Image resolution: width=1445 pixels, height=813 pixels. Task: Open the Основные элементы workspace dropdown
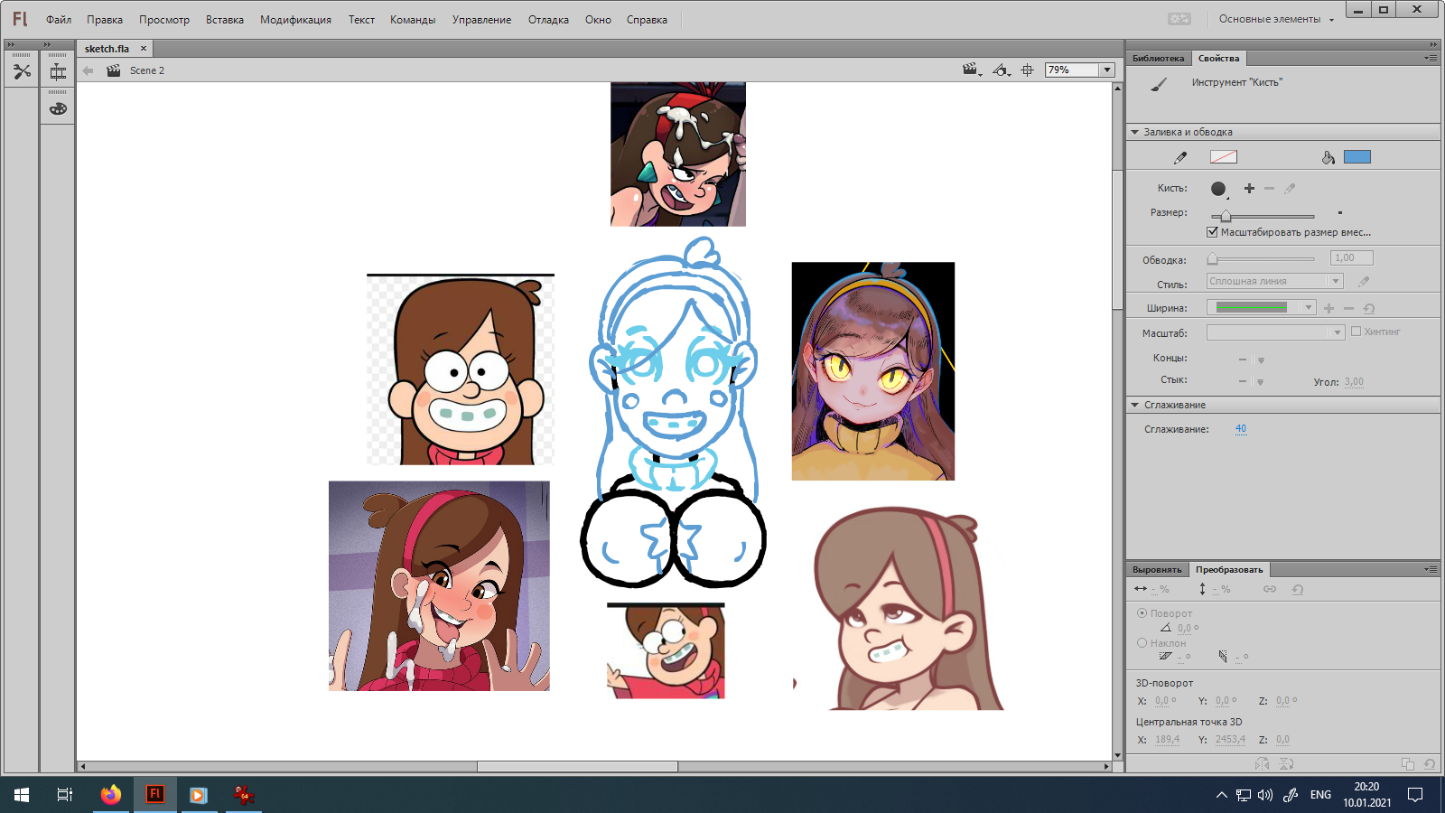(1276, 19)
